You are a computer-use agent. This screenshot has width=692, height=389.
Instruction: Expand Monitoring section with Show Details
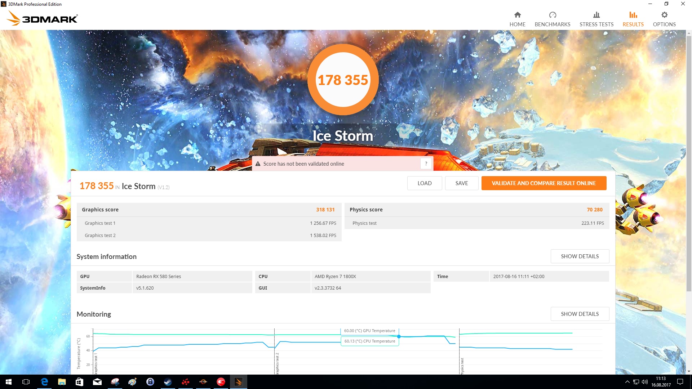point(580,314)
